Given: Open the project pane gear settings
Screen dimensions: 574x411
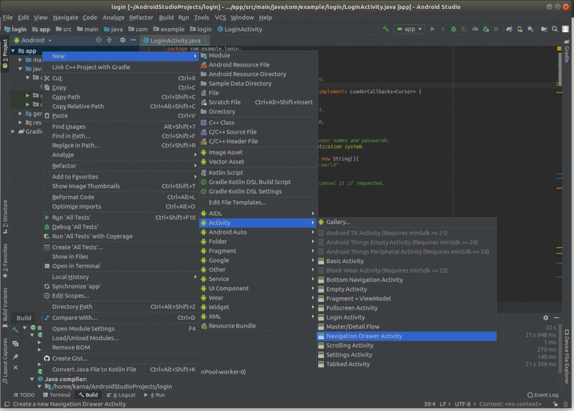Looking at the screenshot, I should (x=123, y=40).
